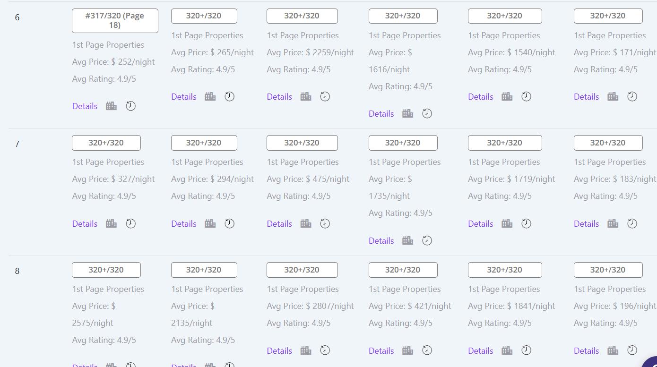Open history clock icon in the $1719/night cell

(x=527, y=223)
